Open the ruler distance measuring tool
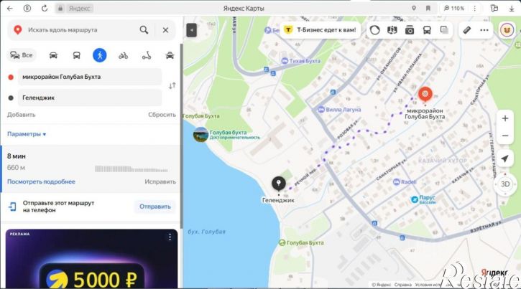Image resolution: width=521 pixels, height=289 pixels. (x=467, y=30)
